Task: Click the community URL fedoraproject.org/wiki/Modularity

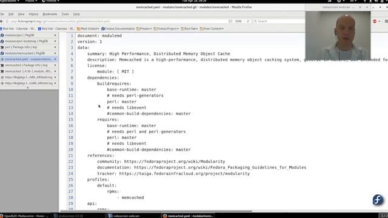Action: (175, 162)
